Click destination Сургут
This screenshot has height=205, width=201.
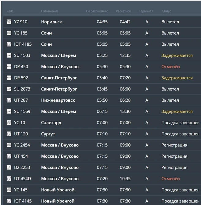tap(48, 134)
